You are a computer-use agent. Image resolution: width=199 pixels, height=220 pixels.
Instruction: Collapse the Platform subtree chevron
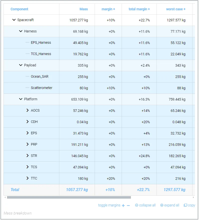point(21,99)
